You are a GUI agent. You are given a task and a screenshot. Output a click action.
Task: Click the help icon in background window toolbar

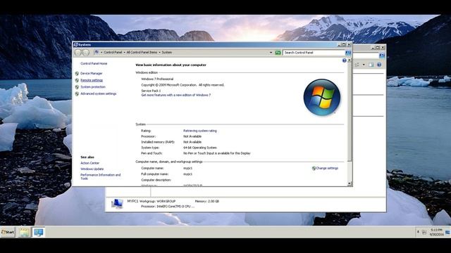click(379, 65)
